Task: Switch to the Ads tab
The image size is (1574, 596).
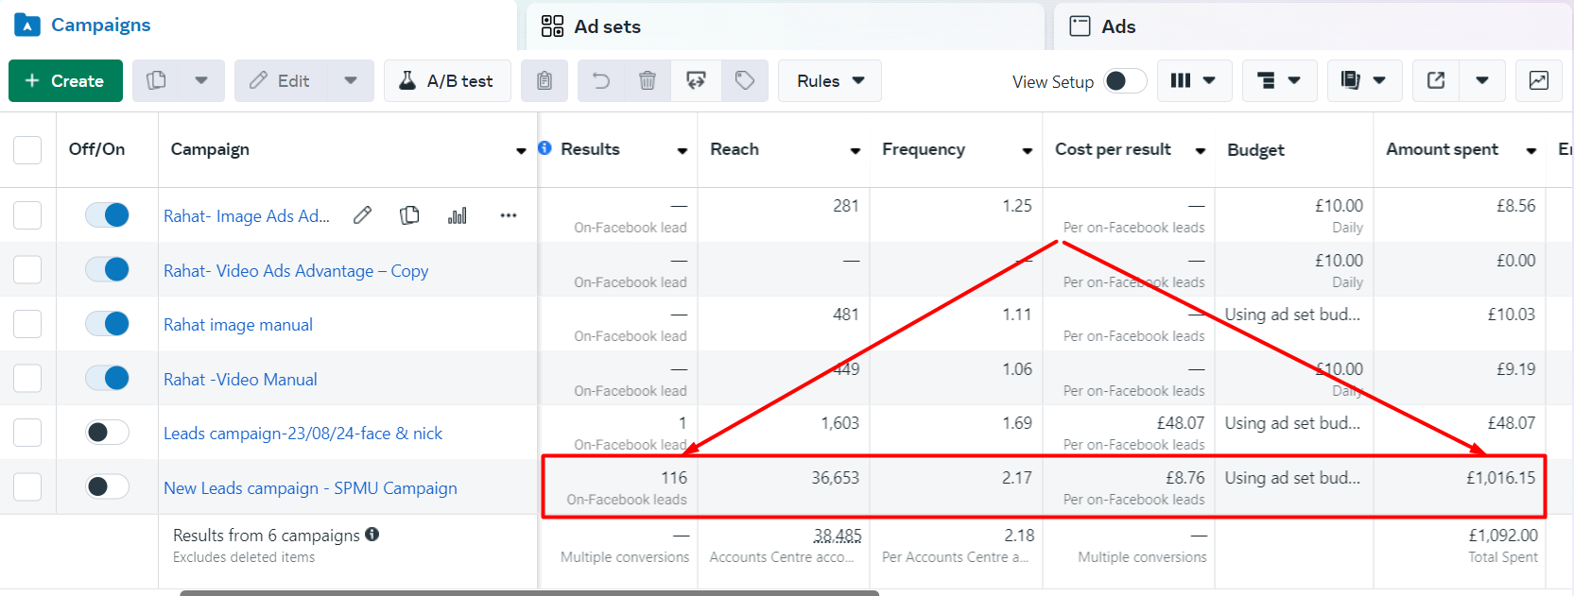Action: [1117, 26]
